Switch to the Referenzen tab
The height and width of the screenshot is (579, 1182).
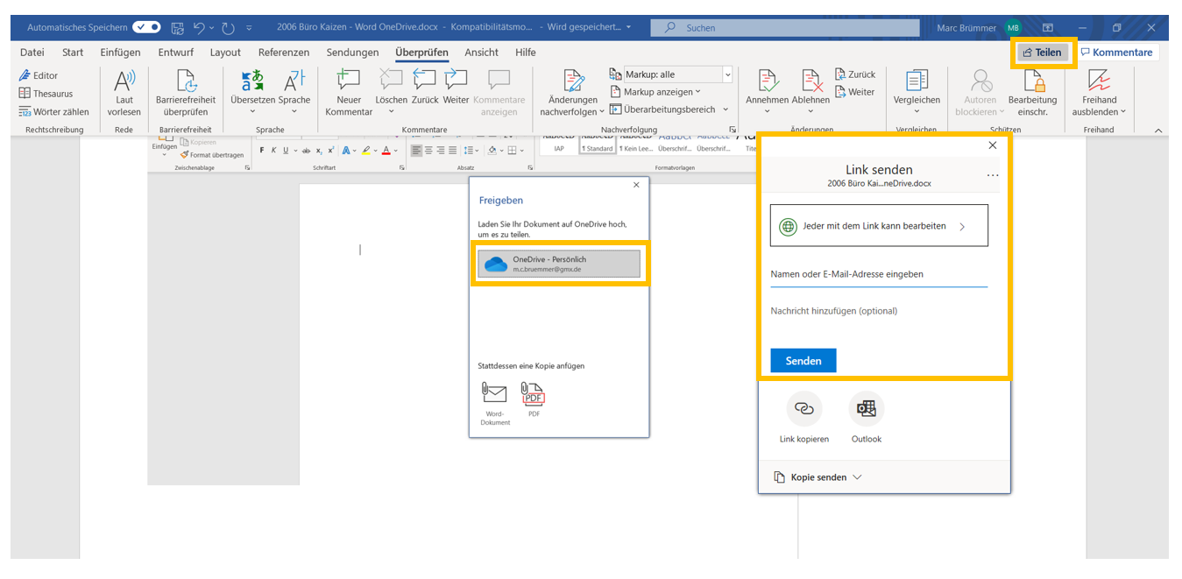(x=284, y=53)
